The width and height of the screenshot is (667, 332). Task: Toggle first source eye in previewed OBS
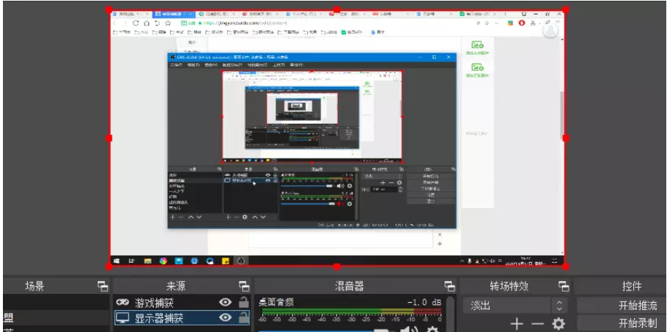point(268,174)
